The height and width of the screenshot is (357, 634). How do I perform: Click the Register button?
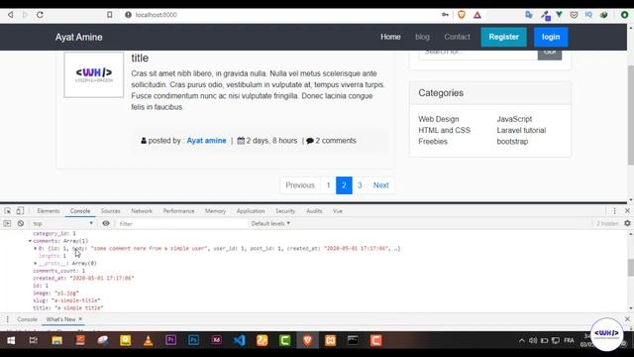point(503,37)
